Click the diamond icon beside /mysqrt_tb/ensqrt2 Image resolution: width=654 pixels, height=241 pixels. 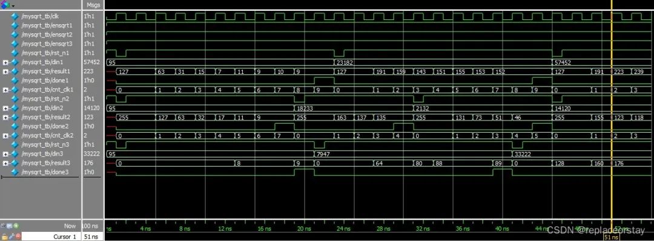coord(15,35)
